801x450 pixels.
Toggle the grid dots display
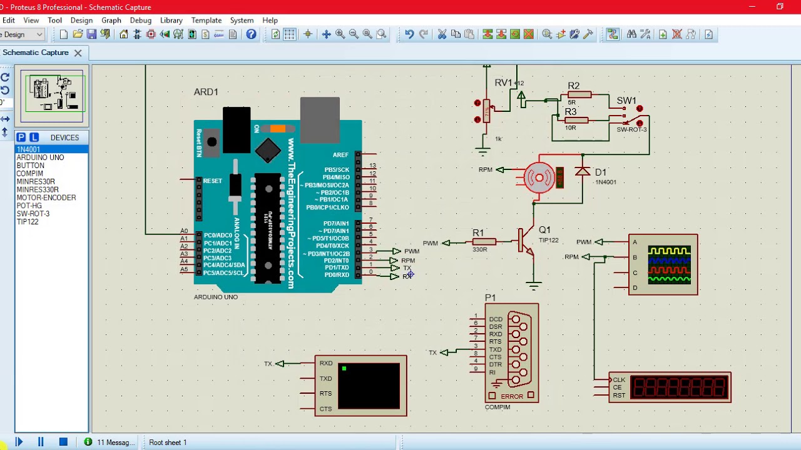(x=289, y=34)
